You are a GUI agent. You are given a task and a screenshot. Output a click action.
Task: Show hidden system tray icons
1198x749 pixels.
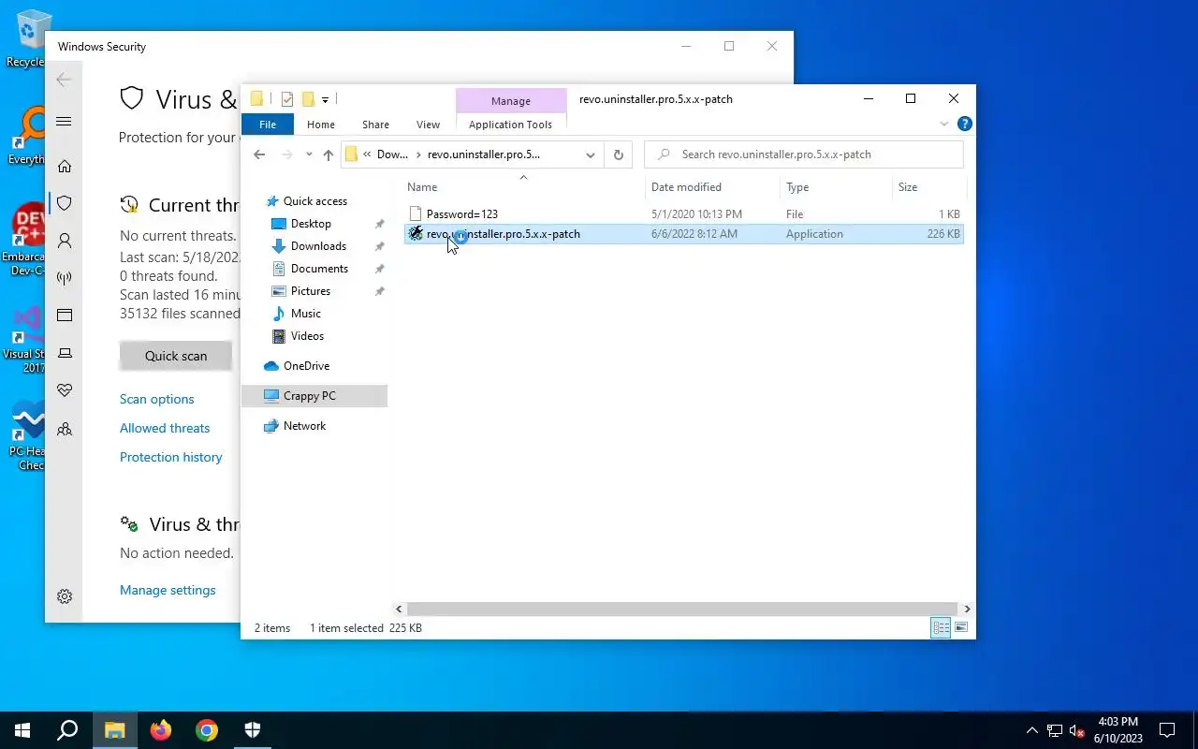coord(1032,730)
